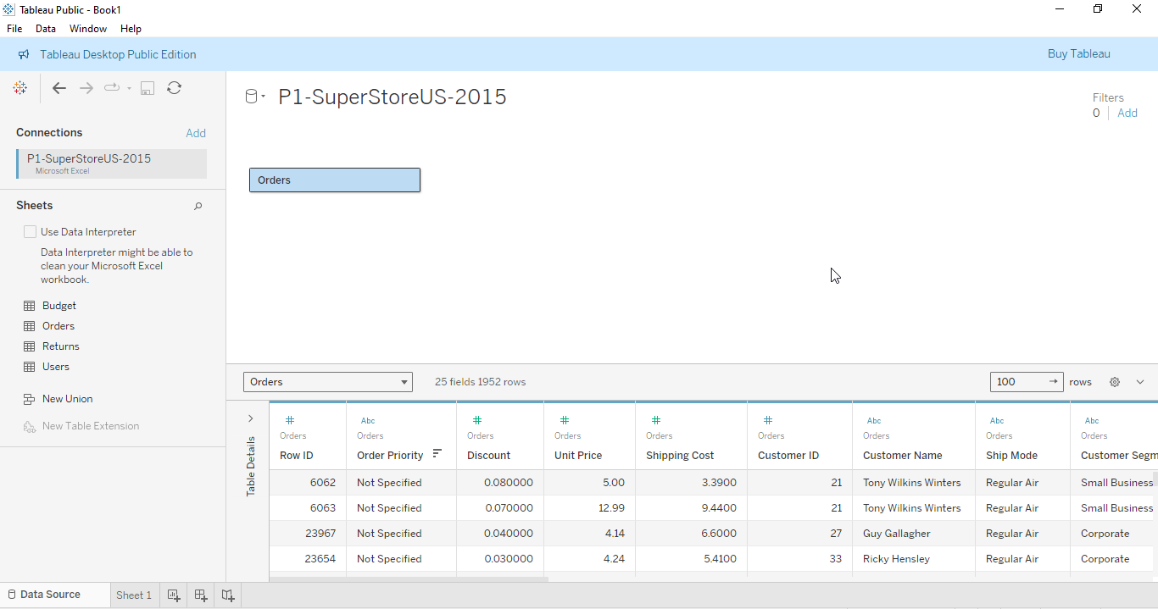Enable Use Data Interpreter checkbox
Viewport: 1158px width, 609px height.
tap(31, 231)
